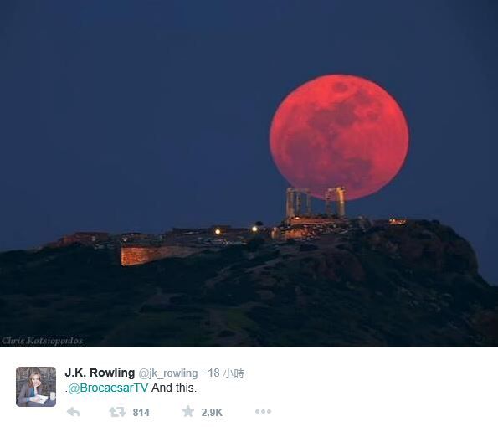
Task: Favorite the tweet with the star icon
Action: [x=188, y=411]
